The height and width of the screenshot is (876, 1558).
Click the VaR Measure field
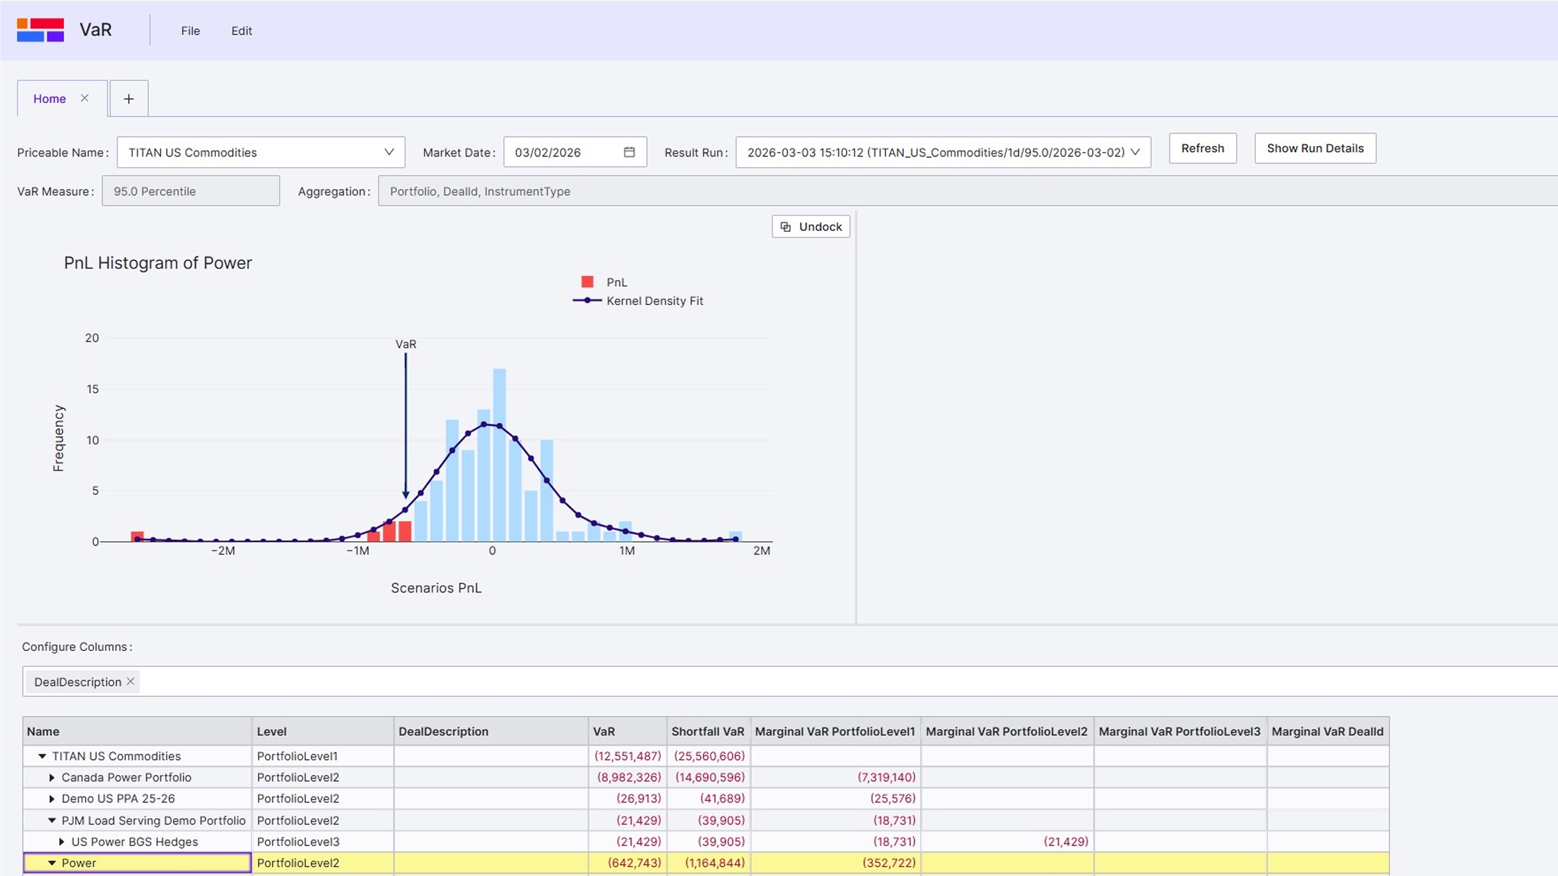191,191
